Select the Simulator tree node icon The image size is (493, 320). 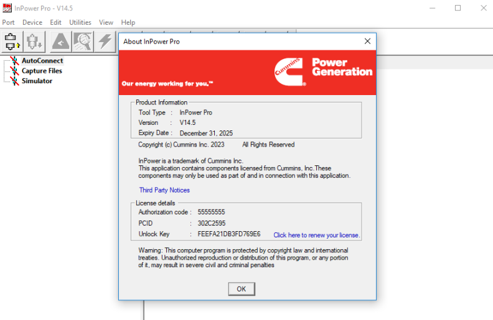coord(14,81)
